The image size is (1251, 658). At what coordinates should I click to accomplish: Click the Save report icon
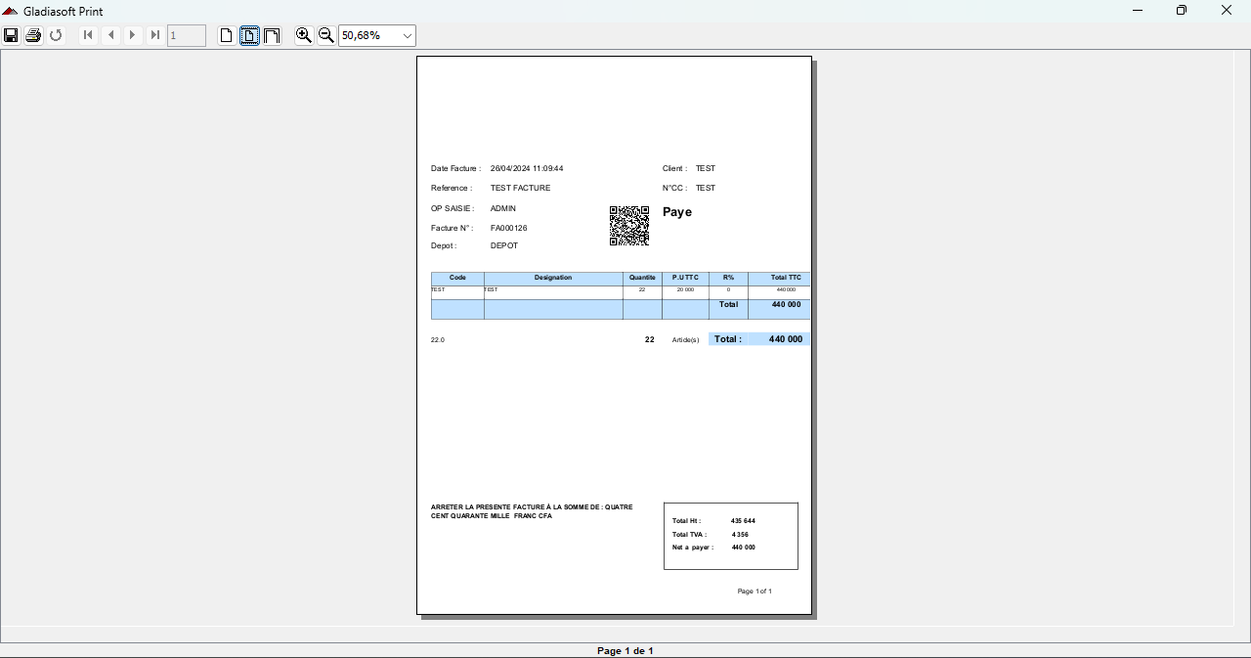tap(11, 35)
